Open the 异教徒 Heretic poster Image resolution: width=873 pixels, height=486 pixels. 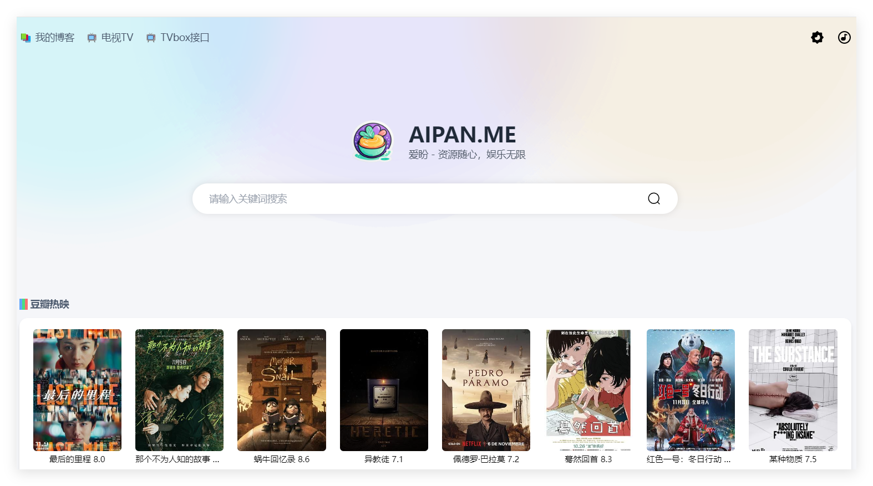point(384,390)
